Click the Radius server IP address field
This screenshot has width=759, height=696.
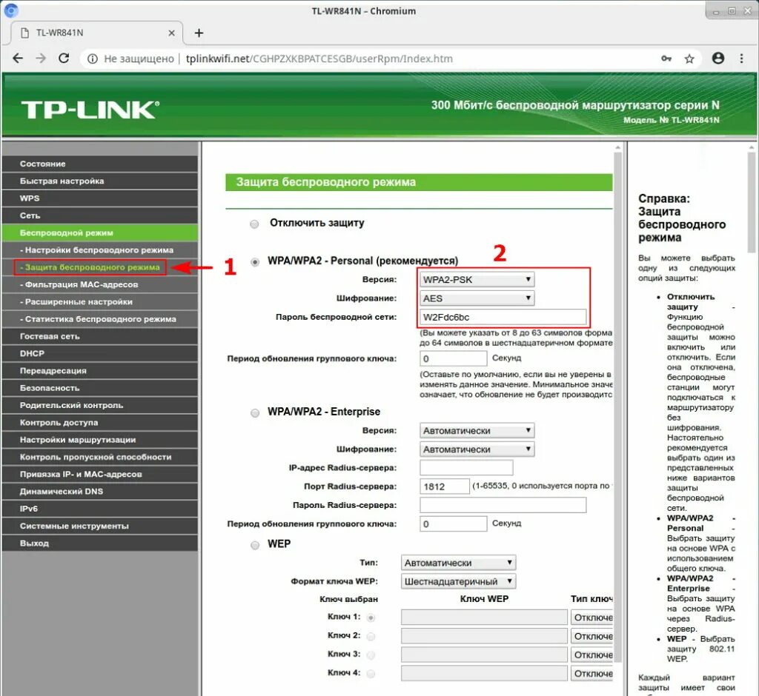pos(466,468)
